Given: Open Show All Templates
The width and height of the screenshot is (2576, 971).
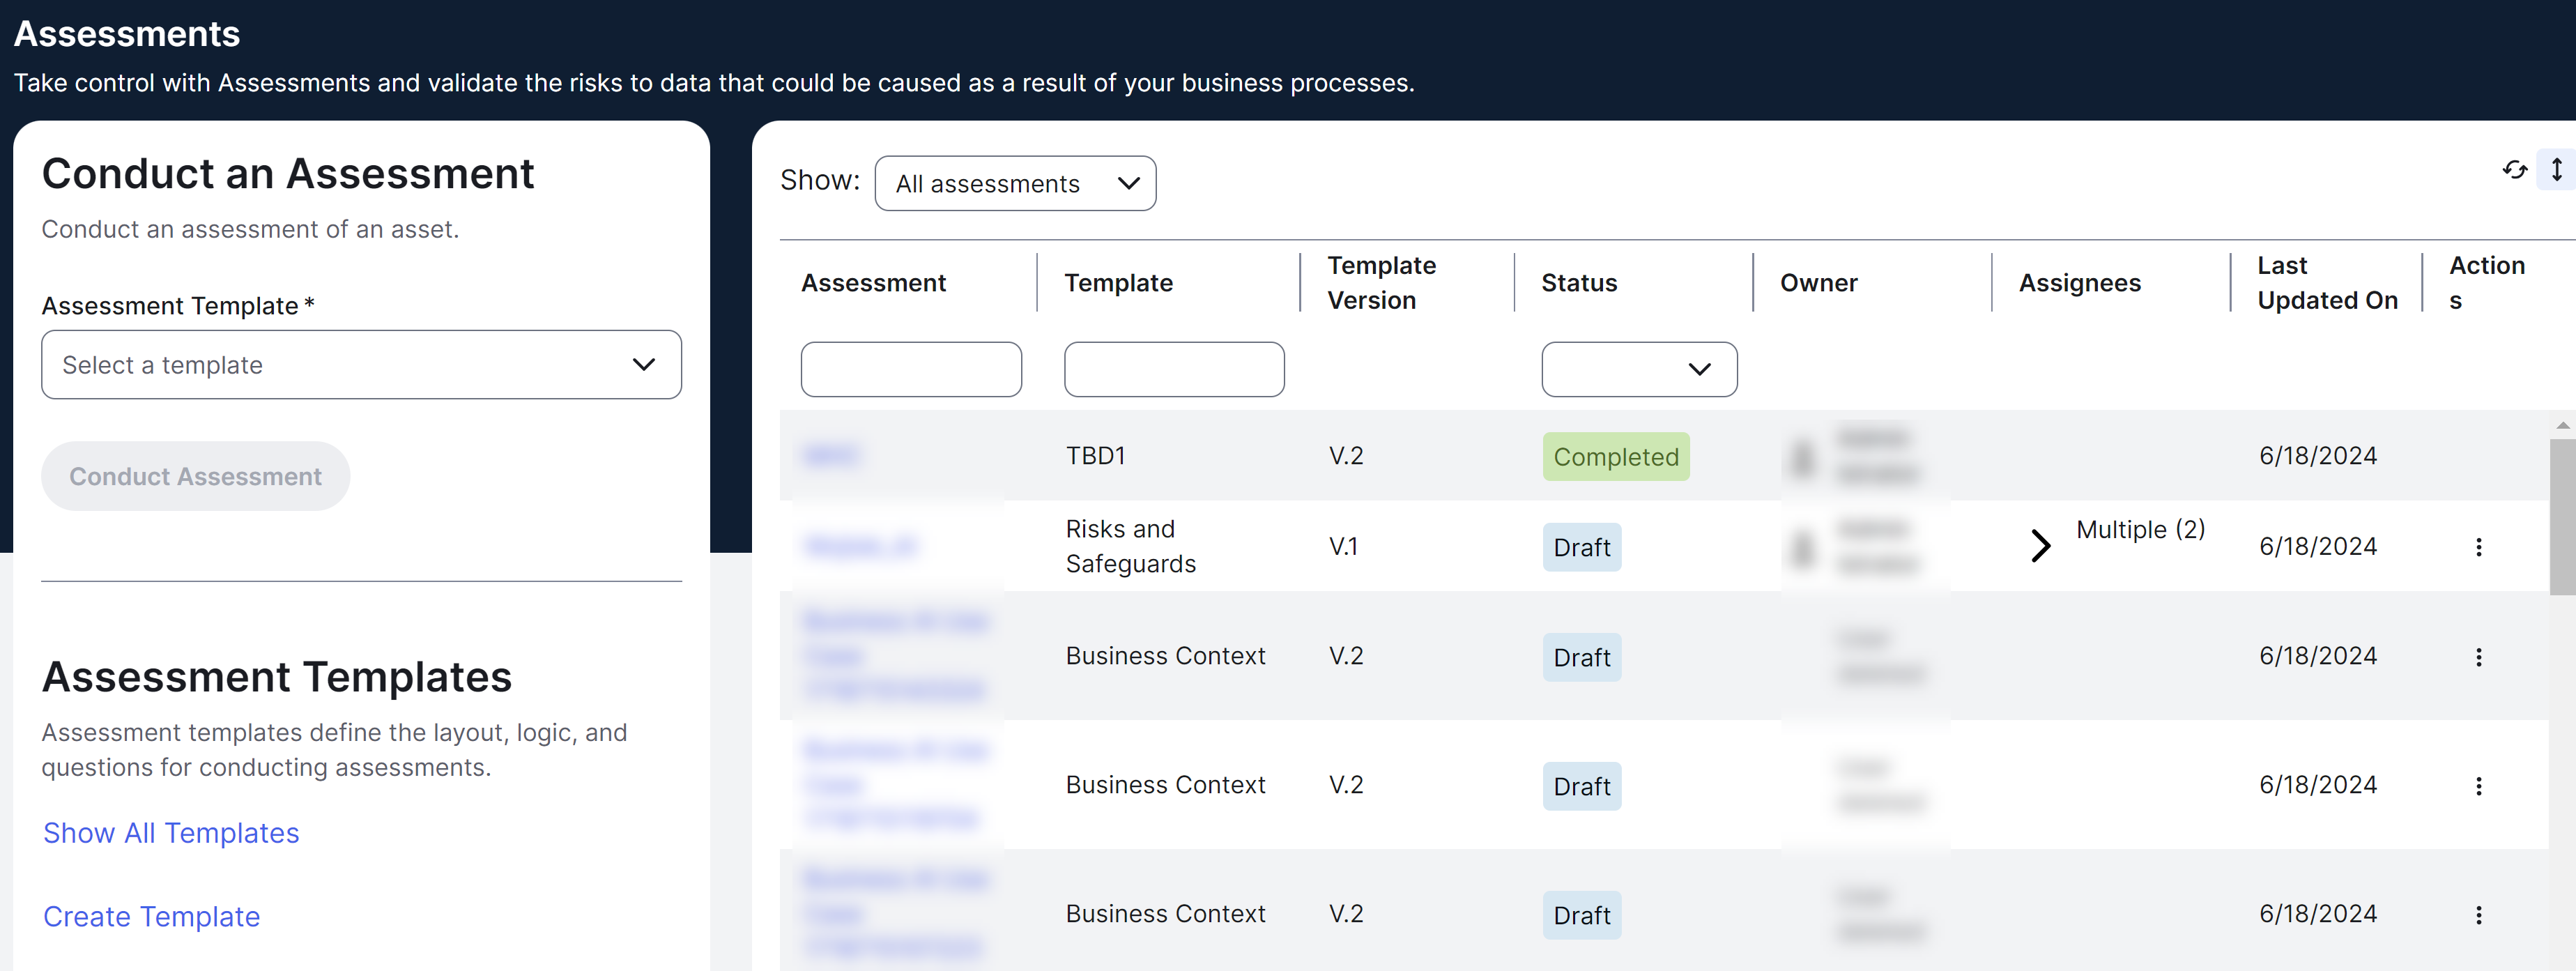Looking at the screenshot, I should pyautogui.click(x=170, y=833).
